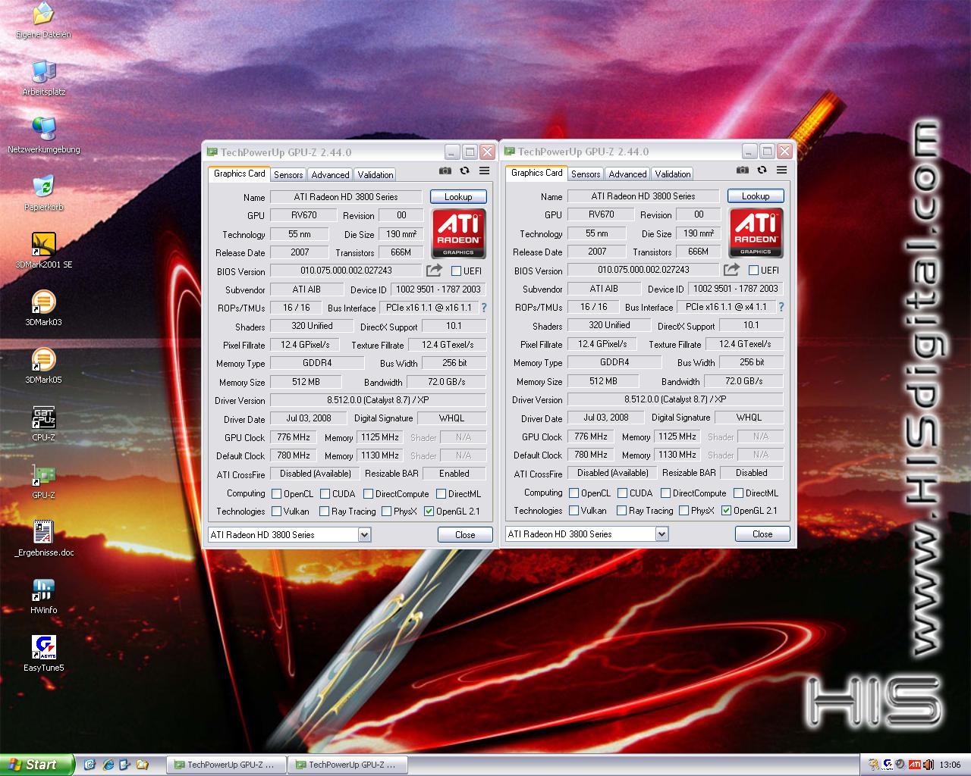Click 'Disabled (Available)' CrossFire value in left GPU-Z
This screenshot has width=971, height=776.
click(316, 474)
